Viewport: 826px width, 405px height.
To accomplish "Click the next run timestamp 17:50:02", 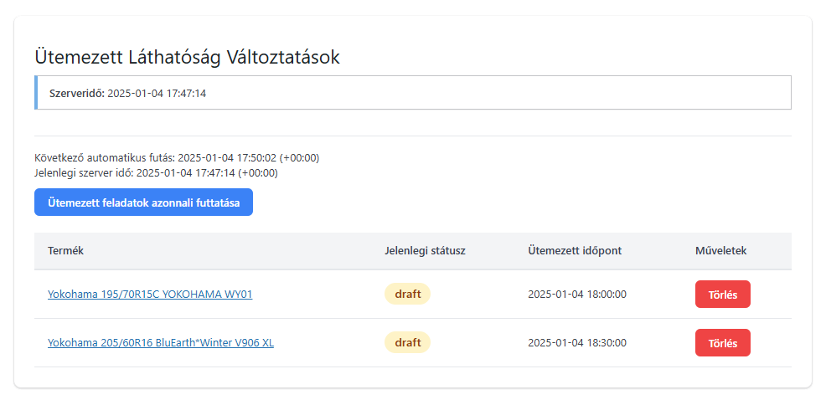I will point(256,158).
